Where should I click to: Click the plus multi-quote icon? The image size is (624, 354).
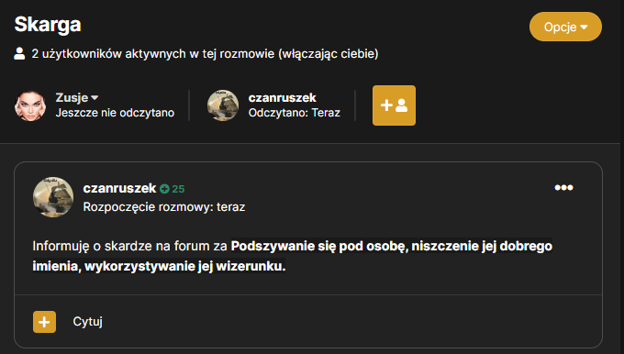[x=44, y=322]
